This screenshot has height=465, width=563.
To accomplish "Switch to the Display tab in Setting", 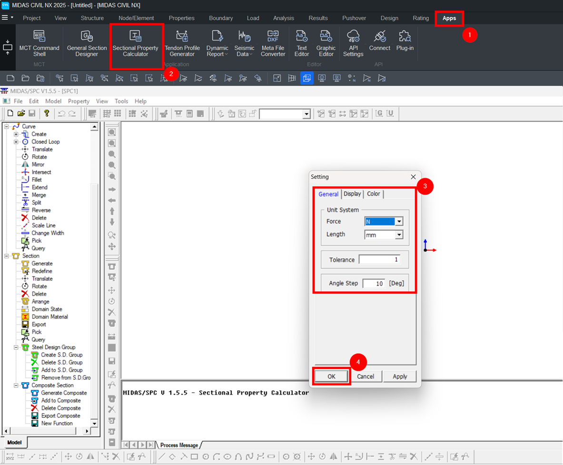I will 352,194.
